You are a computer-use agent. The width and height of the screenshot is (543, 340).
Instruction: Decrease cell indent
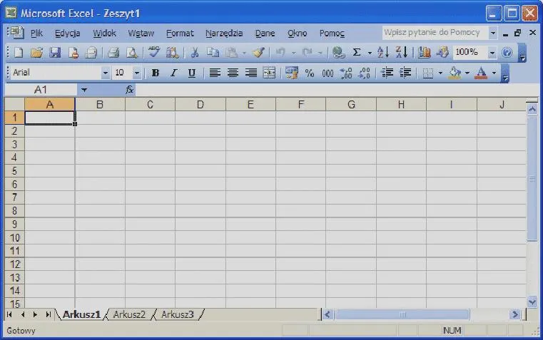(387, 73)
